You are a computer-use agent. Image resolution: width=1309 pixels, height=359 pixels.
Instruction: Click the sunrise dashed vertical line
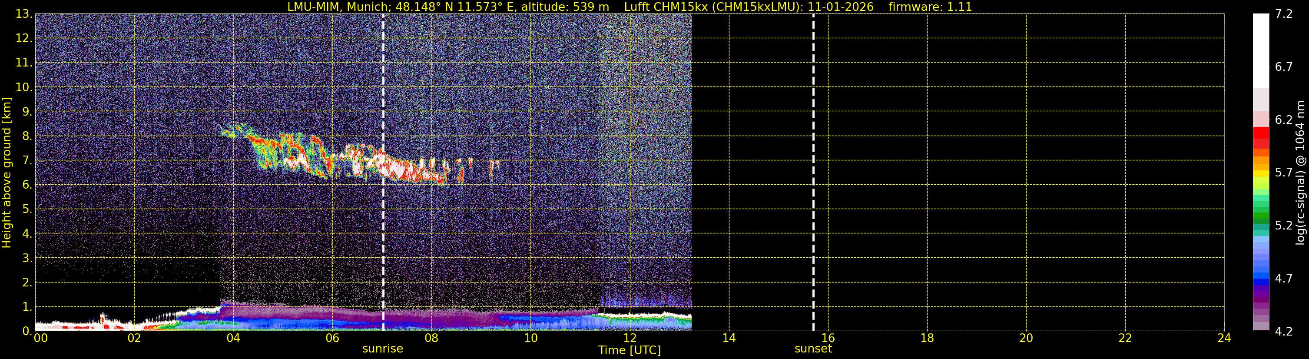pos(383,173)
